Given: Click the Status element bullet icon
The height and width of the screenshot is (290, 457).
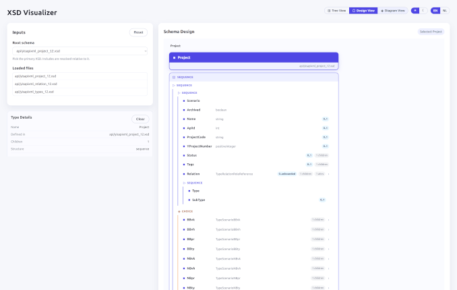Looking at the screenshot, I should (183, 155).
